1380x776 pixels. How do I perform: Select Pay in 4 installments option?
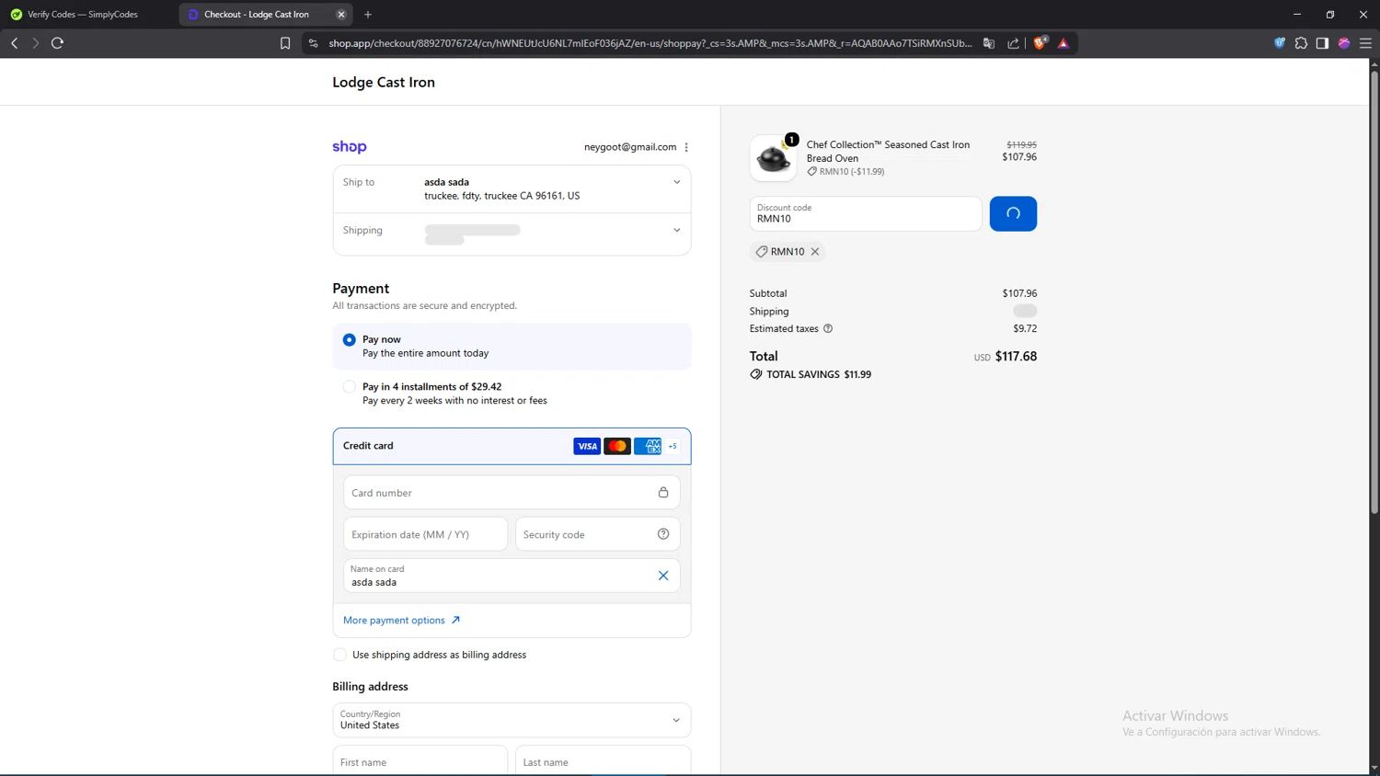[349, 387]
